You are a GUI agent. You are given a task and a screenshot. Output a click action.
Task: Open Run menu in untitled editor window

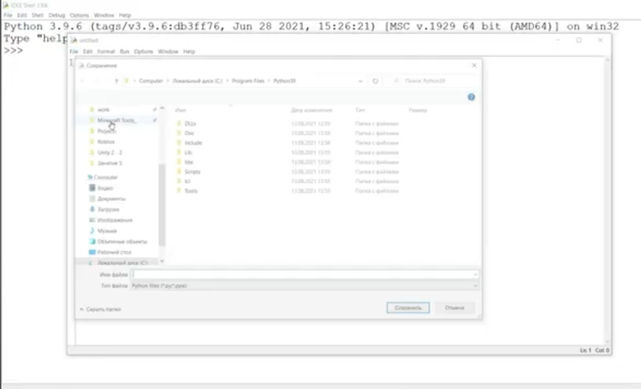(125, 52)
